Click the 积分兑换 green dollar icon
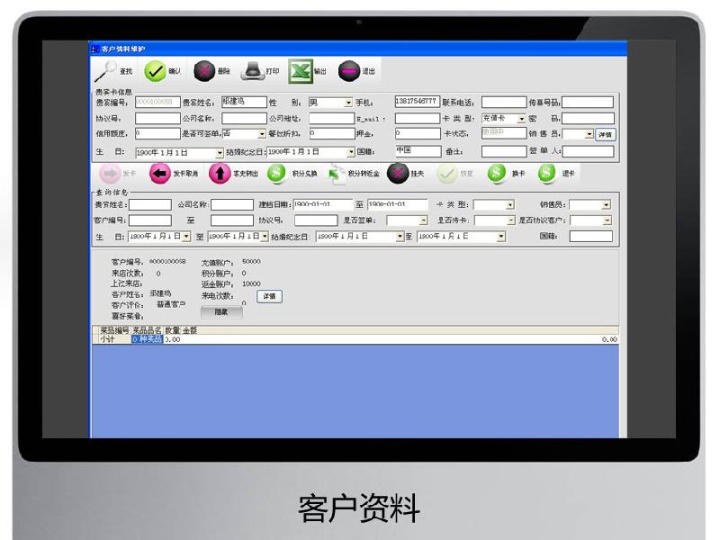Image resolution: width=720 pixels, height=540 pixels. click(x=276, y=173)
